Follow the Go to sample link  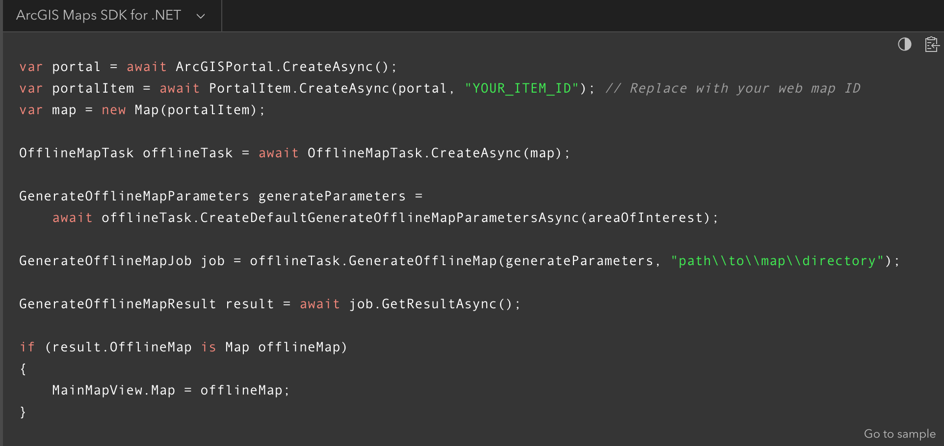899,434
